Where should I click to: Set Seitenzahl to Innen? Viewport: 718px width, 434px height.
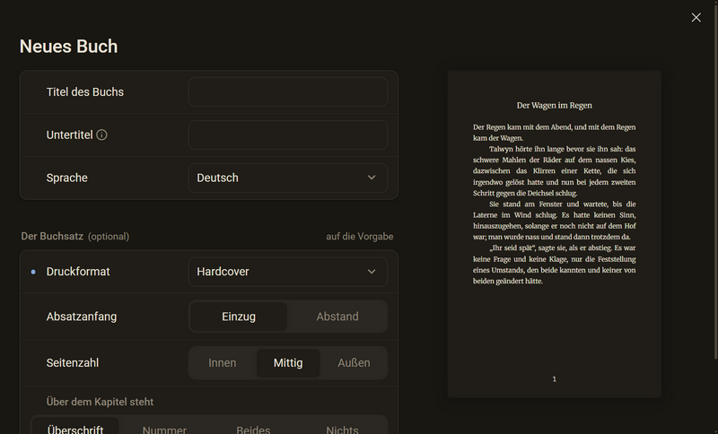pyautogui.click(x=223, y=363)
